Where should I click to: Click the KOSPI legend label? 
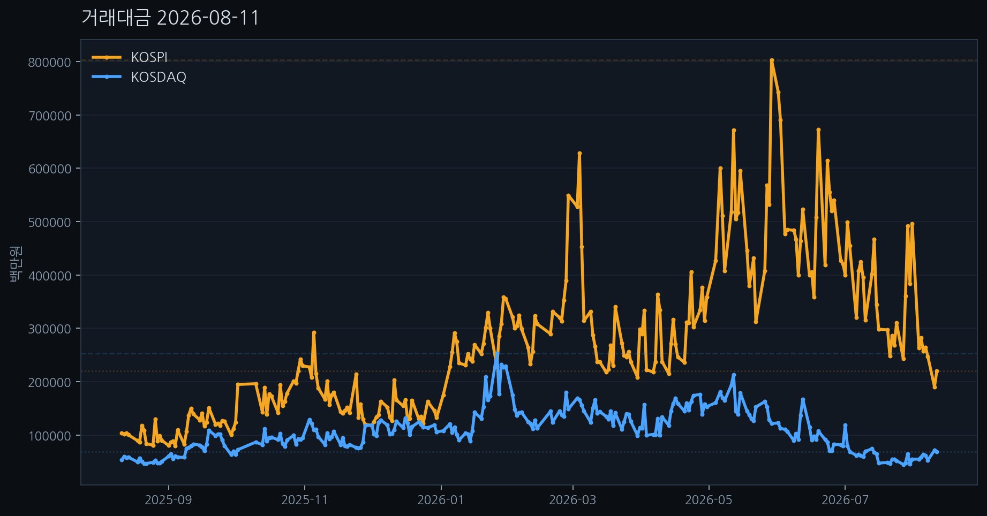149,57
